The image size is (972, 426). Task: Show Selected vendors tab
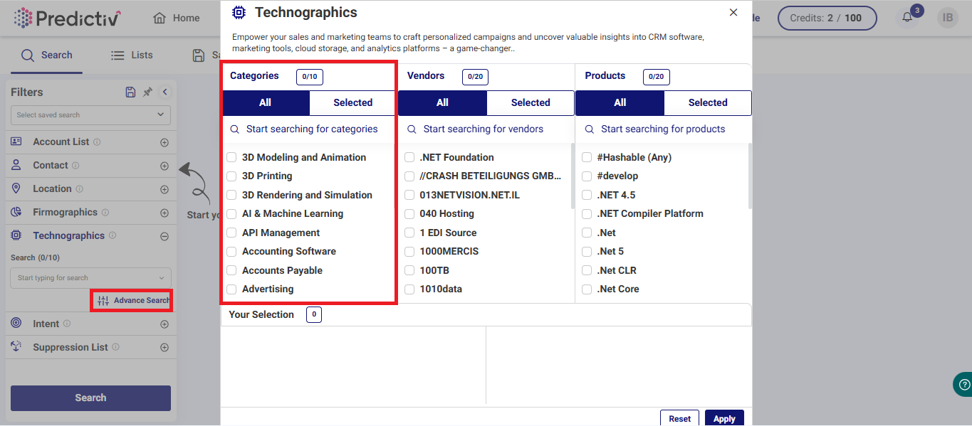[x=531, y=102]
